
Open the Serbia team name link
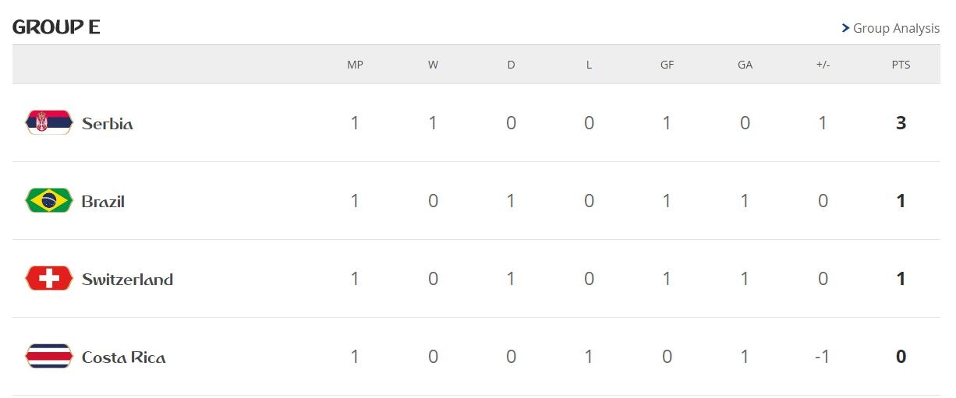click(x=108, y=124)
